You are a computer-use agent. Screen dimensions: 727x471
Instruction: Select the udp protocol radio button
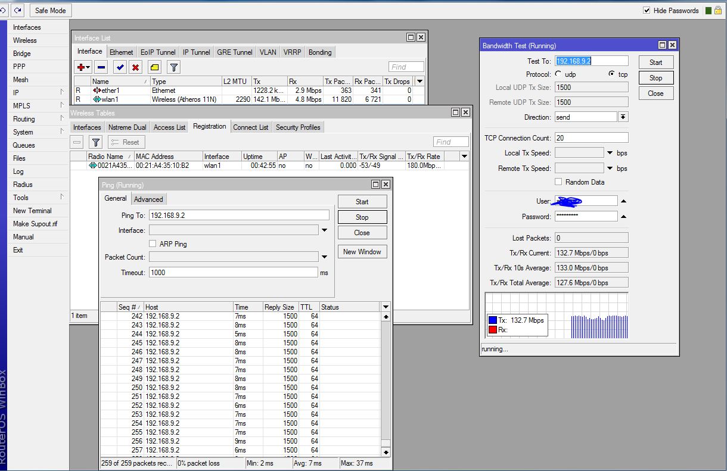(558, 74)
